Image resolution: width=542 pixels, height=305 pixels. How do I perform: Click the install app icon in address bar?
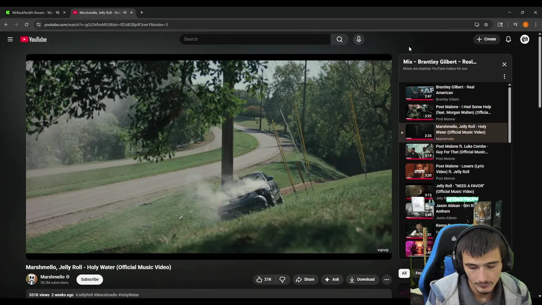point(477,25)
